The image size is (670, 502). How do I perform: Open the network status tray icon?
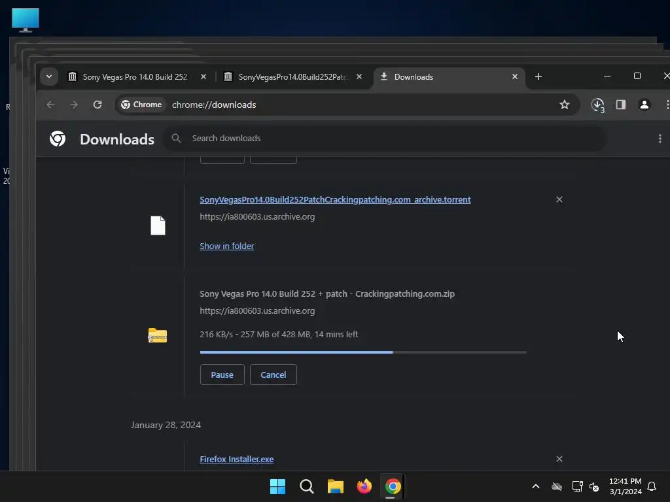(577, 486)
